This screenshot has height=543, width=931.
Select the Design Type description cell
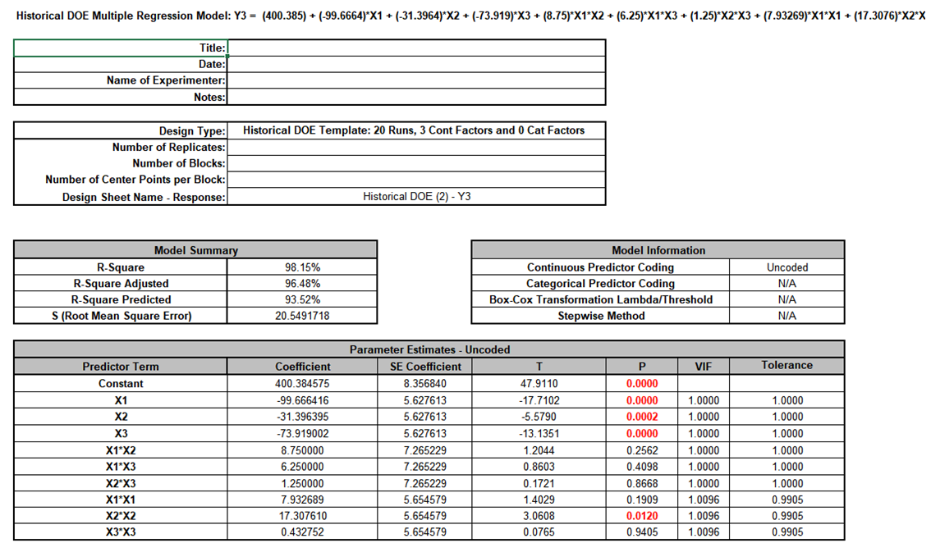[x=415, y=131]
